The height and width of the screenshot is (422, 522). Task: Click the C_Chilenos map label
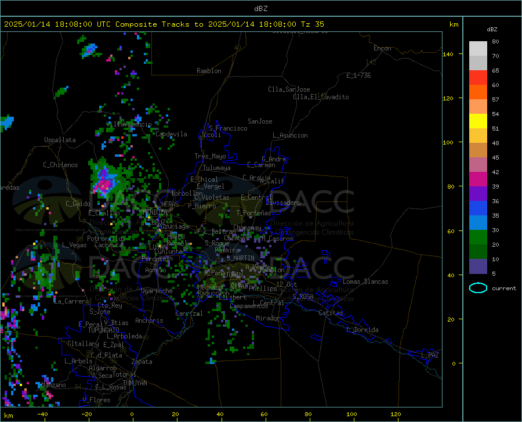point(60,165)
